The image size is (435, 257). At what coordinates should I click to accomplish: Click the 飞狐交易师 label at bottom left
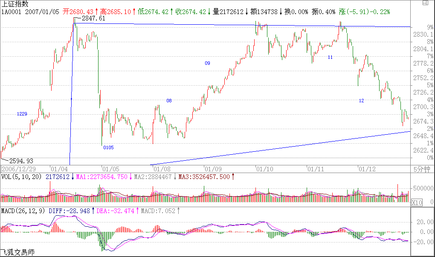pyautogui.click(x=17, y=253)
